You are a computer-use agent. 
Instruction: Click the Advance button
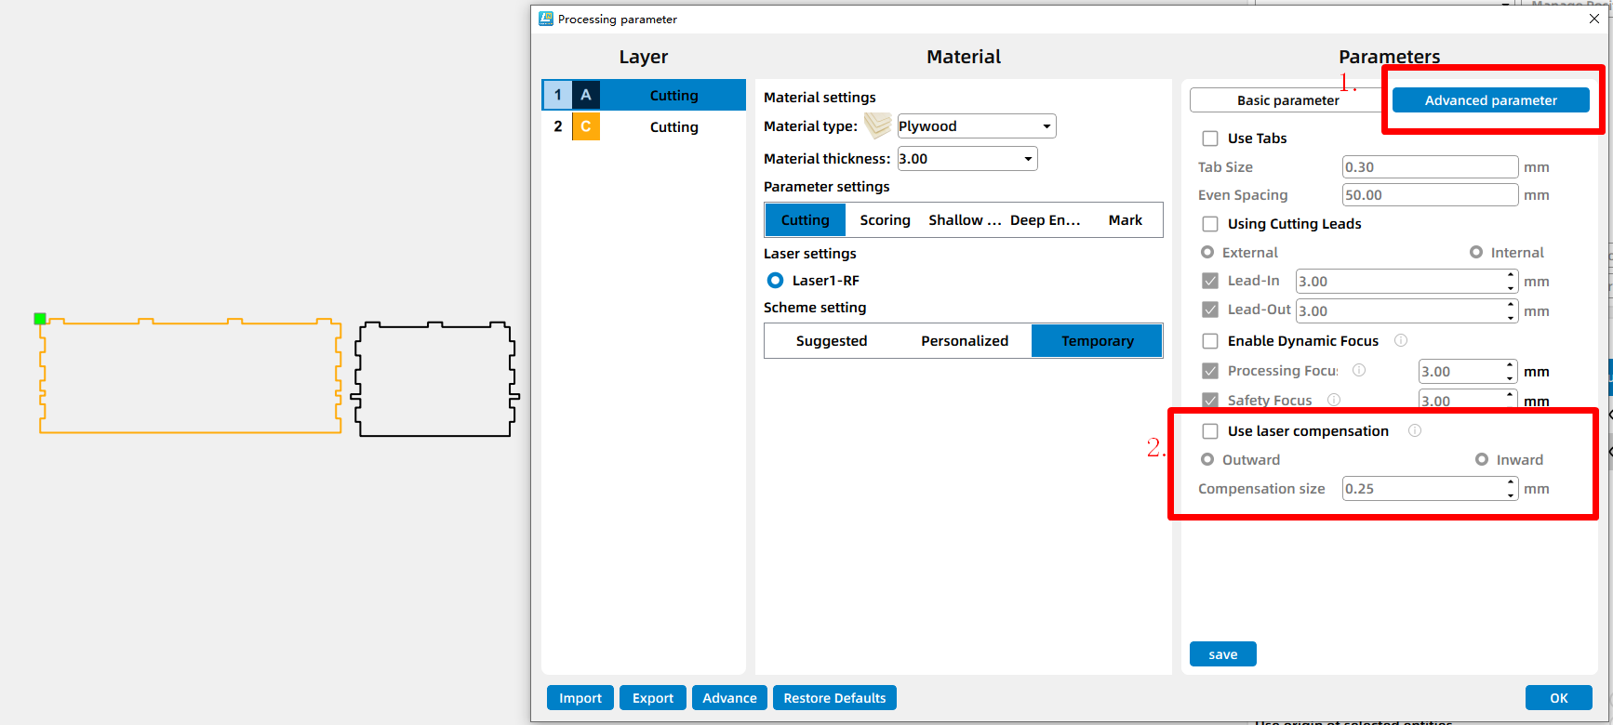pyautogui.click(x=730, y=698)
